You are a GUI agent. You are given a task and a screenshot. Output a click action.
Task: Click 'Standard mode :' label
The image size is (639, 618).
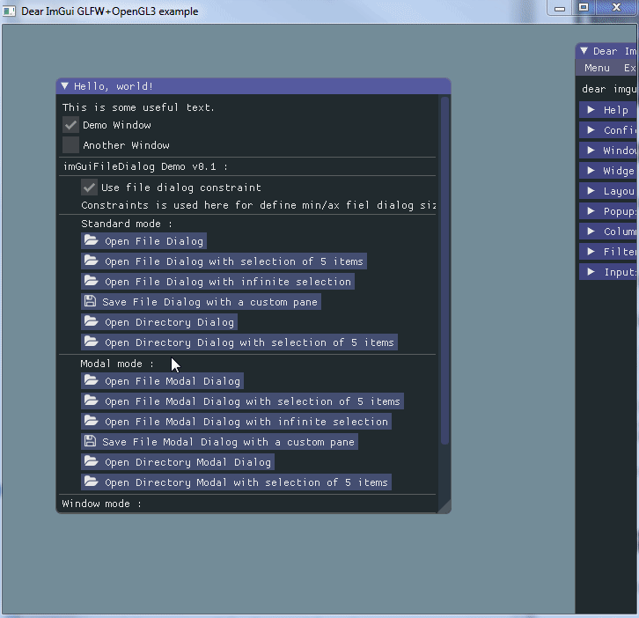pyautogui.click(x=127, y=224)
